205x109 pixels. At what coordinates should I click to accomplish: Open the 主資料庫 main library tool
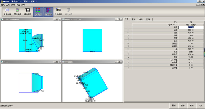(7, 12)
